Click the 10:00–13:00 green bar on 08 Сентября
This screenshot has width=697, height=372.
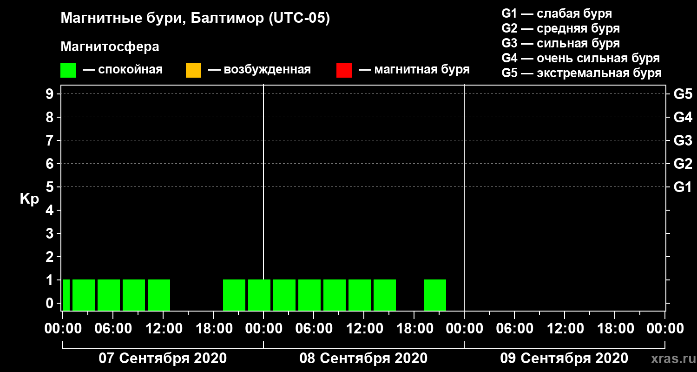click(360, 295)
